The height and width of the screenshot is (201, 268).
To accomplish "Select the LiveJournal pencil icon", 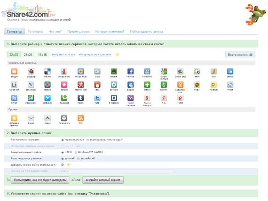I will 31,85.
